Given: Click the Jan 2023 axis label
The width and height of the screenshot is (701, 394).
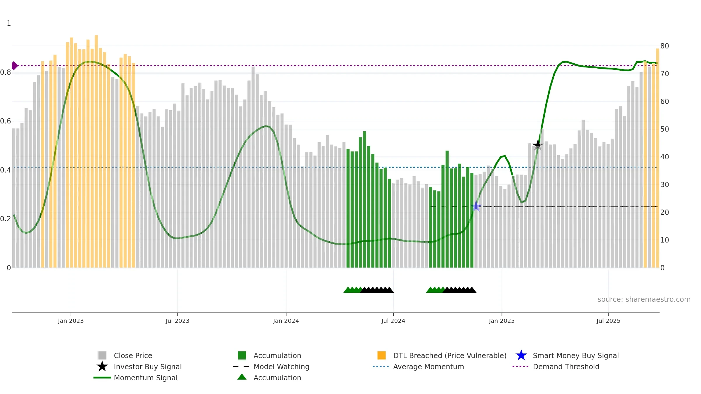Looking at the screenshot, I should point(71,321).
